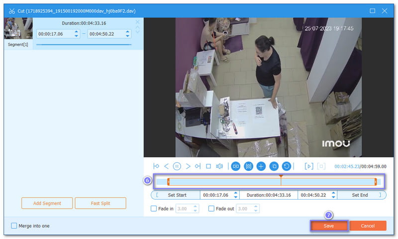Play the selected segment bracket icon
398x239 pixels.
[308, 166]
